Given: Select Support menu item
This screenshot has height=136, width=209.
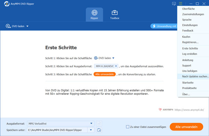Looking at the screenshot, I should [x=187, y=65].
